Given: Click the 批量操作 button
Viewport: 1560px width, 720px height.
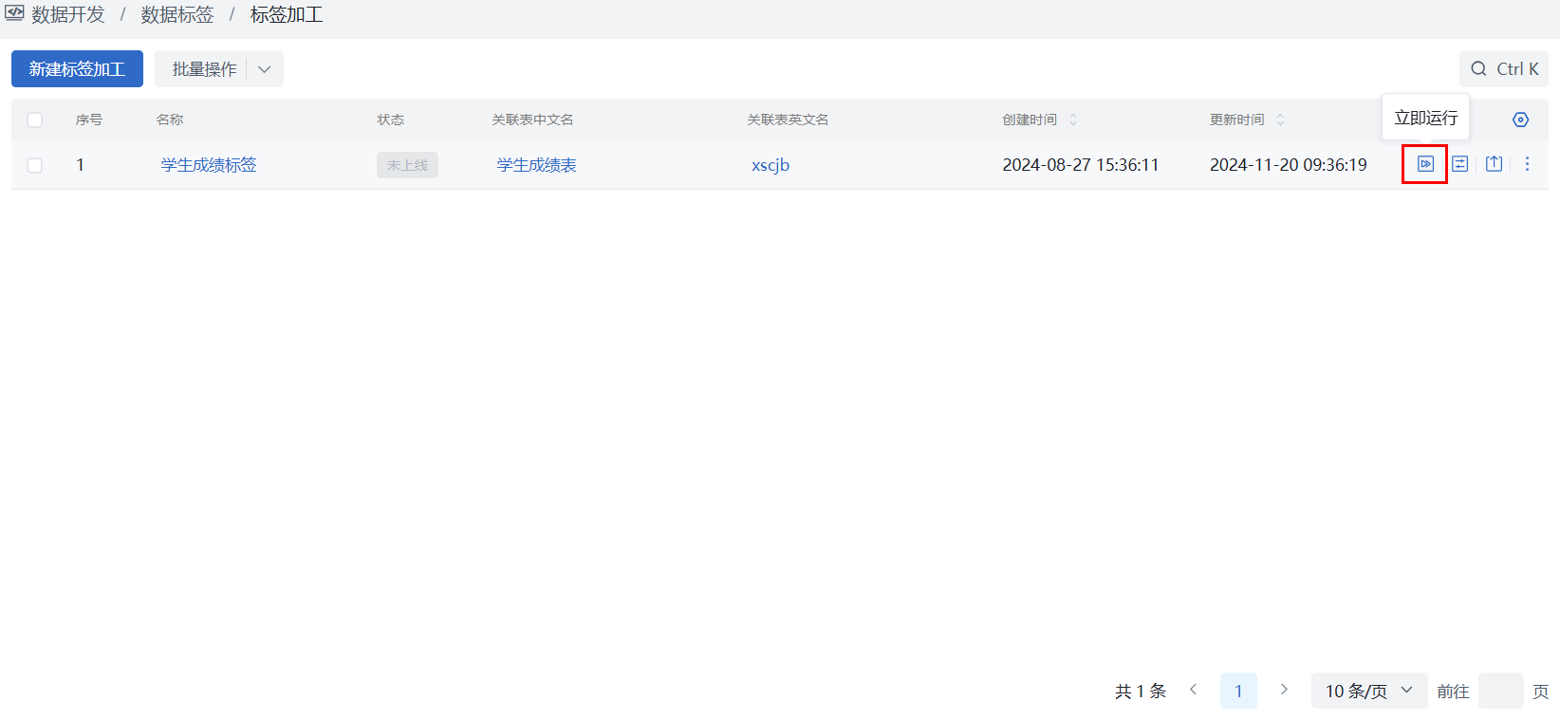Looking at the screenshot, I should pyautogui.click(x=204, y=69).
